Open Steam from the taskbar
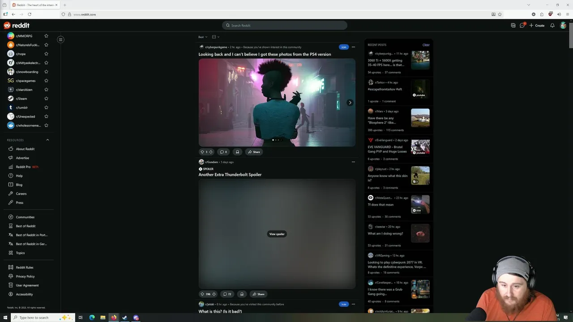Screen dimensions: 573x322 (x=125, y=318)
